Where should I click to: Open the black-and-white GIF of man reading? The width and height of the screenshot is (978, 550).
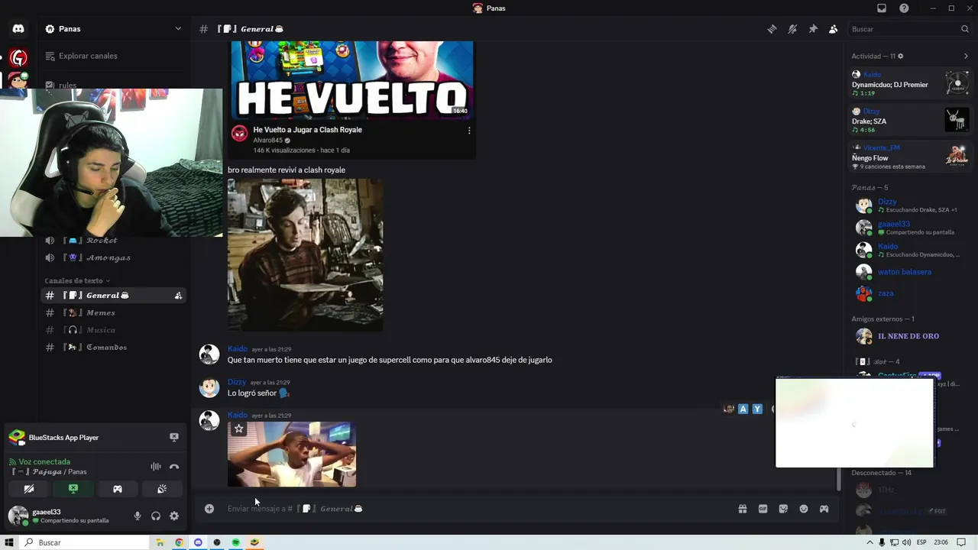(306, 255)
